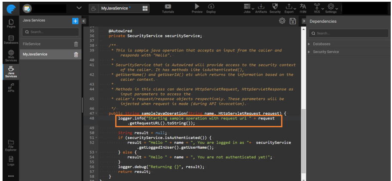This screenshot has height=181, width=392.
Task: Open the Databases sidebar section
Action: click(11, 40)
